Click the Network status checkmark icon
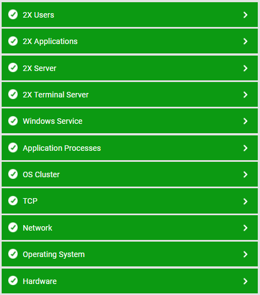Screen dimensions: 260x295 click(13, 227)
